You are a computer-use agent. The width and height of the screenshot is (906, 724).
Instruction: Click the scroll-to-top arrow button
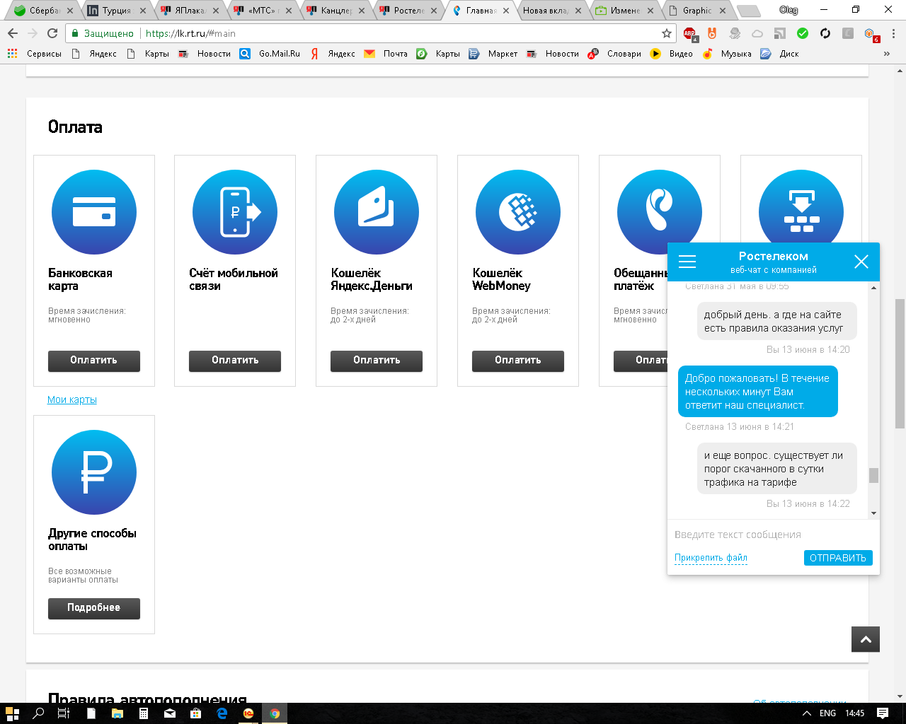866,639
